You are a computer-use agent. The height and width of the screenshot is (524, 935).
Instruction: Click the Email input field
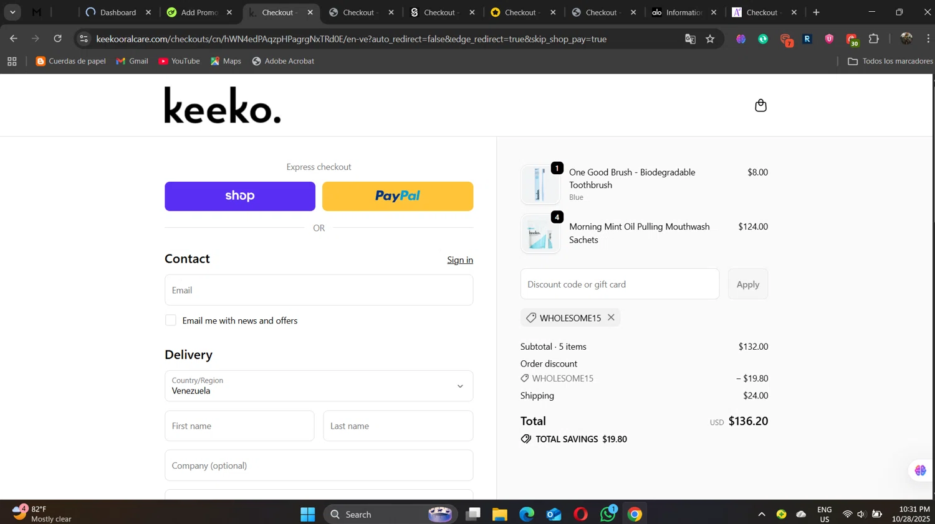click(319, 290)
